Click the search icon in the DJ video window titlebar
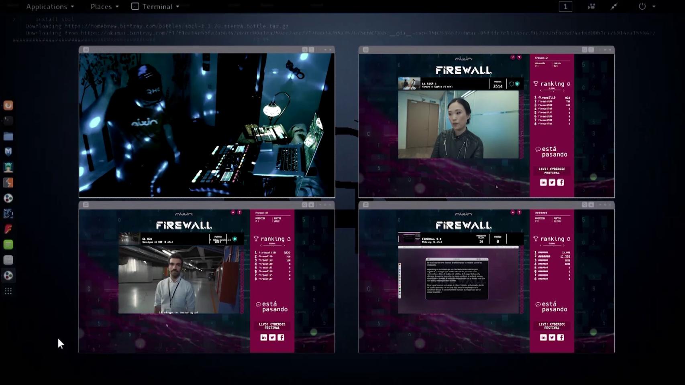The width and height of the screenshot is (685, 385). 305,50
